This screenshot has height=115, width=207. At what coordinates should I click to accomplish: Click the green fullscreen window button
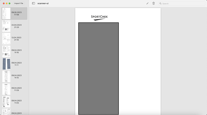coord(10,3)
